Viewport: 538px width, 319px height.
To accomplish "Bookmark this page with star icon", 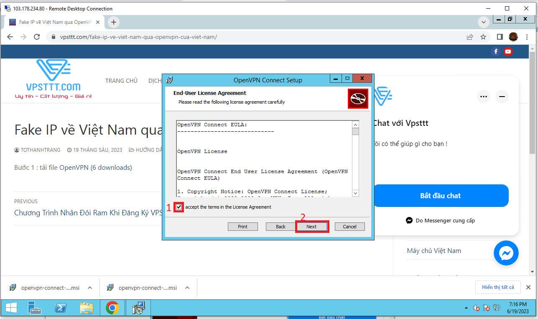I will coord(483,37).
